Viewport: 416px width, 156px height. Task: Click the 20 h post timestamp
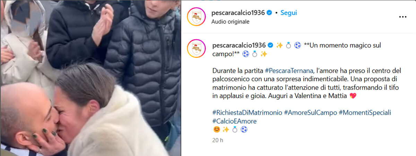[217, 140]
